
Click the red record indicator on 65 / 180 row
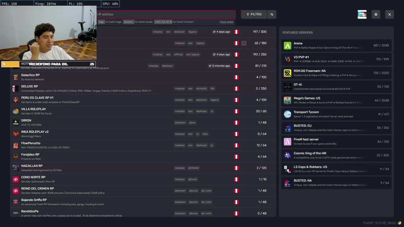pyautogui.click(x=244, y=43)
